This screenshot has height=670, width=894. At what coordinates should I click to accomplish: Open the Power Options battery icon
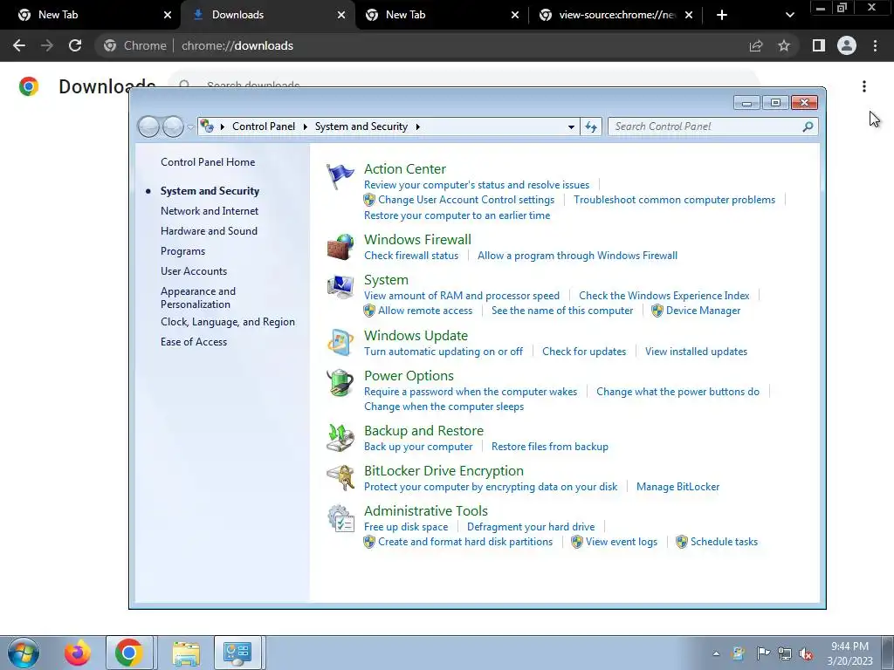pyautogui.click(x=340, y=382)
